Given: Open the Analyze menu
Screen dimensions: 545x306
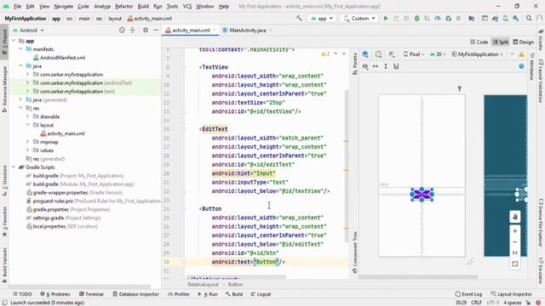Looking at the screenshot, I should [102, 6].
